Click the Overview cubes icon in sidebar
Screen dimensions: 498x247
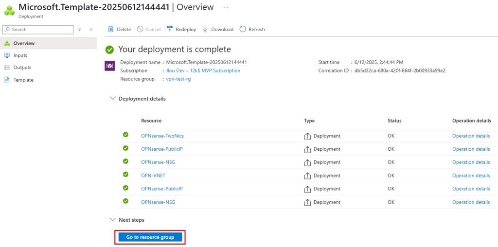pyautogui.click(x=7, y=43)
